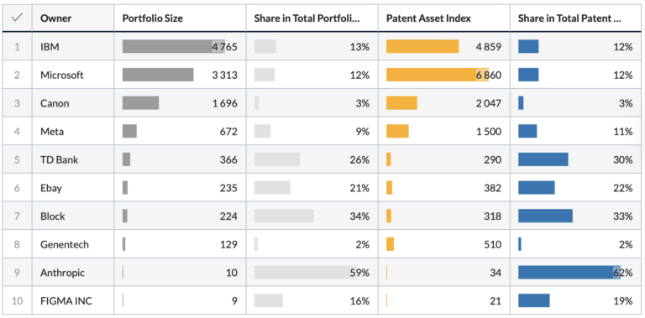Click IBM's gray portfolio size bar
The height and width of the screenshot is (318, 645).
coord(174,46)
